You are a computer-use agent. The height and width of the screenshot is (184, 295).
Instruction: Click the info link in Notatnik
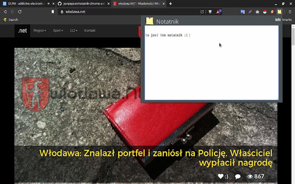point(277,20)
